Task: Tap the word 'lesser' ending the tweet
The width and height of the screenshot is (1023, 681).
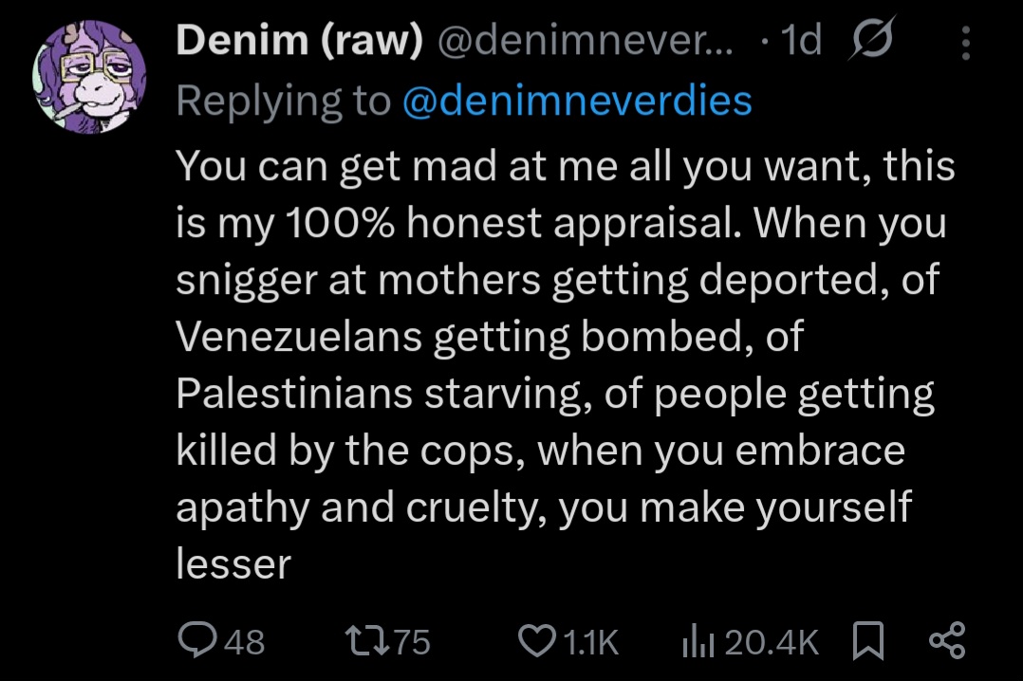Action: 232,564
